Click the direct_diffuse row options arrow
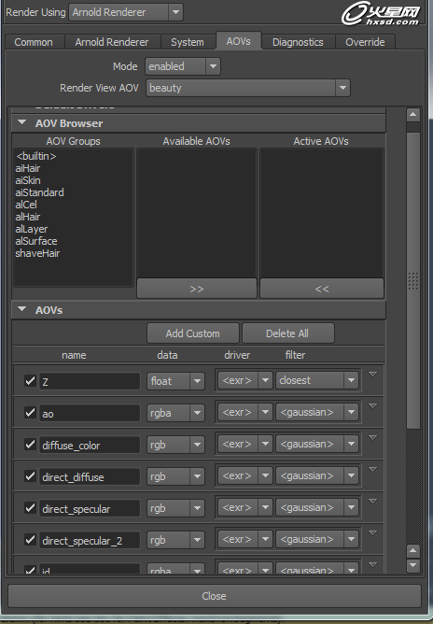 (372, 470)
